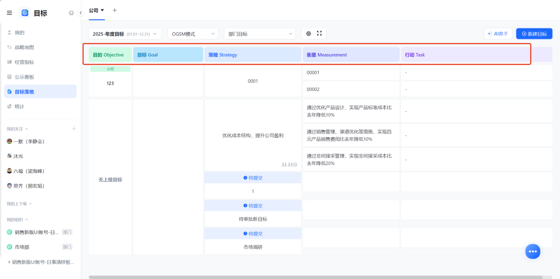The height and width of the screenshot is (279, 560).
Task: Click the 经营指标 sidebar icon
Action: pyautogui.click(x=9, y=62)
